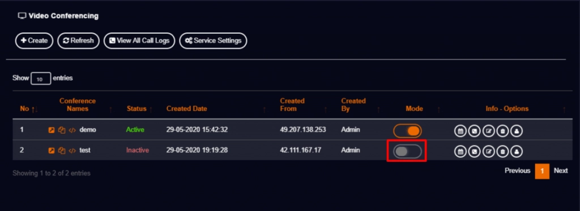Image resolution: width=580 pixels, height=211 pixels.
Task: Click the 'Video Conferencing' page title
Action: click(x=63, y=16)
